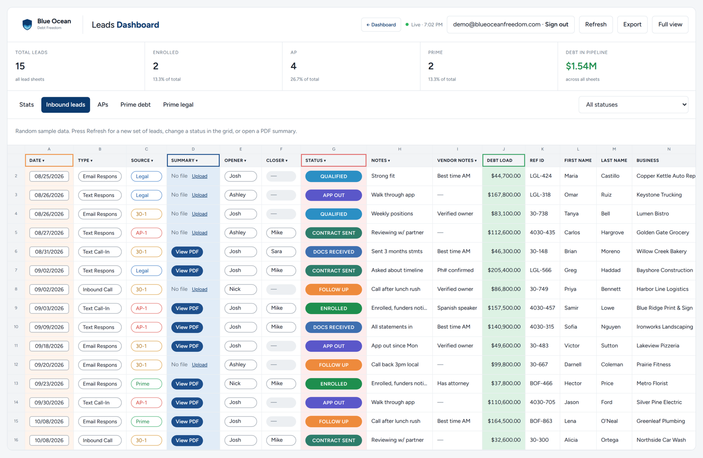Viewport: 703px width, 458px height.
Task: Open the Full view mode
Action: tap(670, 25)
